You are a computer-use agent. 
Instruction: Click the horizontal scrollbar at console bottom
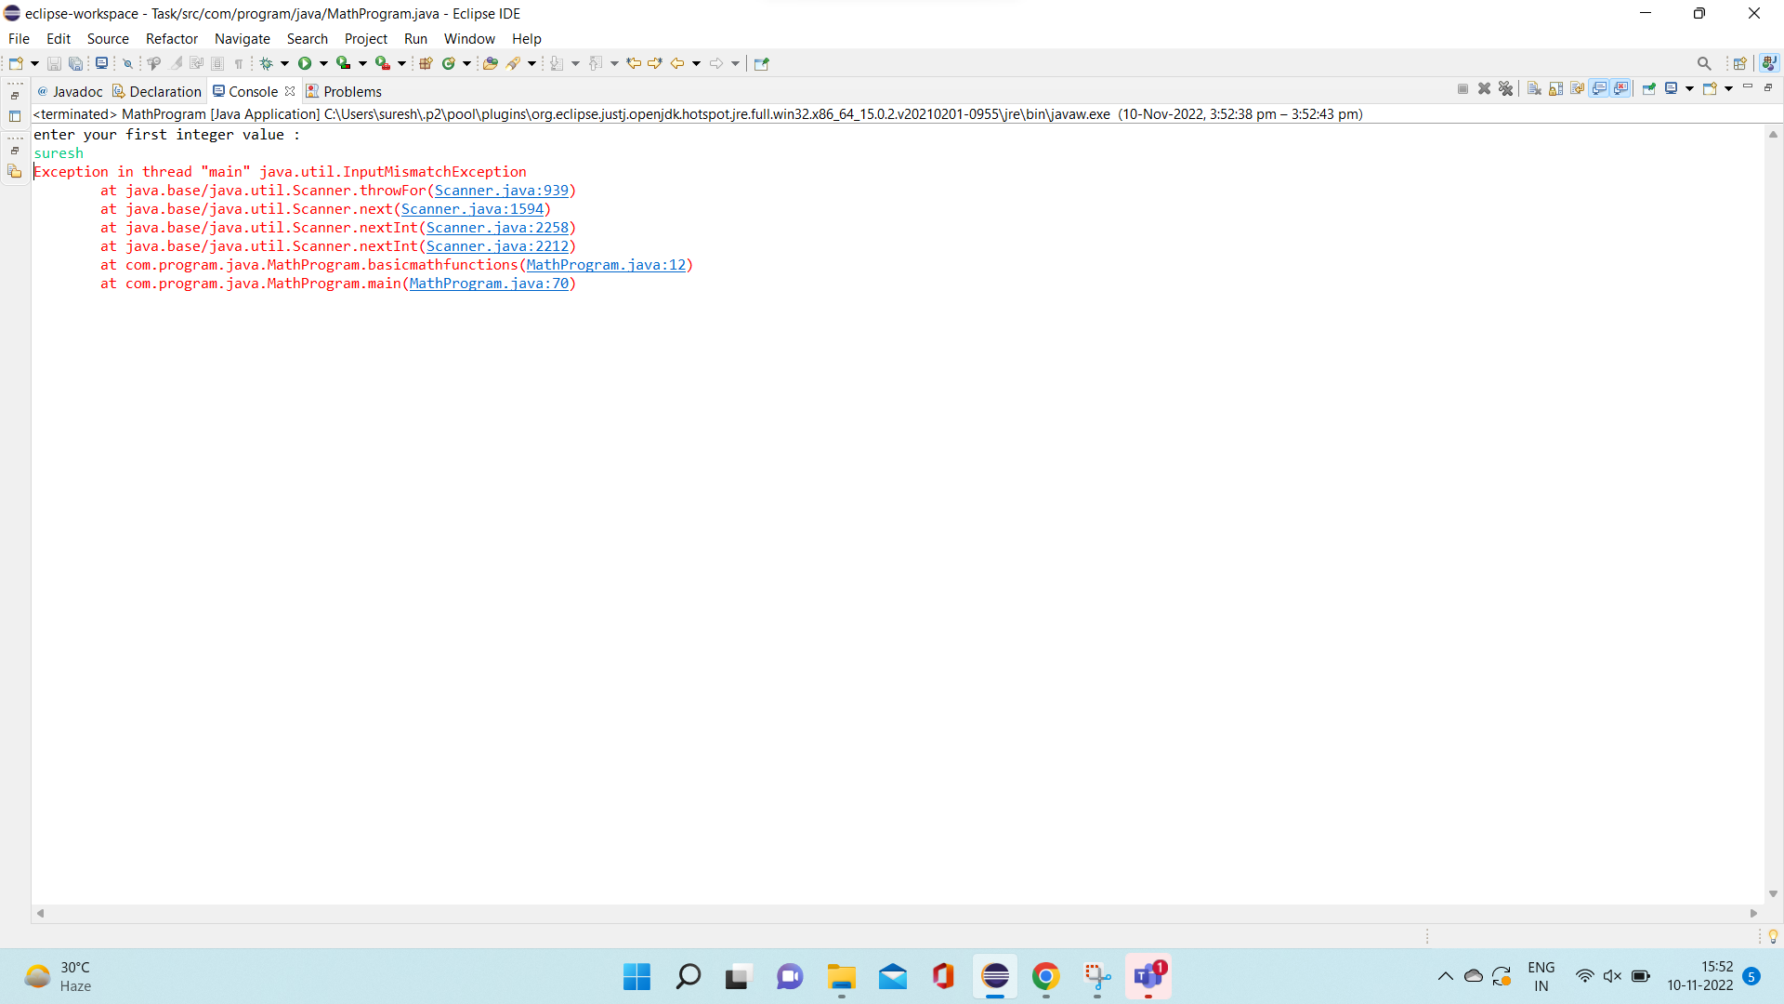(892, 913)
